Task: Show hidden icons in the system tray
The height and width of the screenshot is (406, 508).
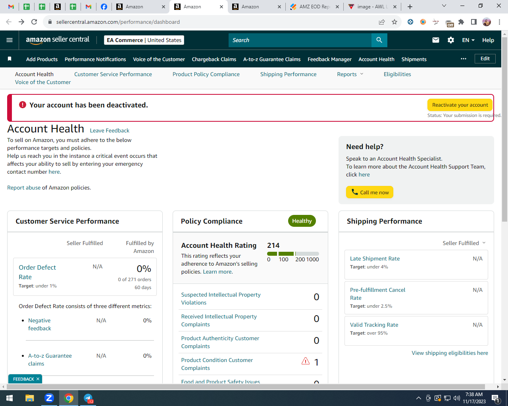Action: point(418,398)
